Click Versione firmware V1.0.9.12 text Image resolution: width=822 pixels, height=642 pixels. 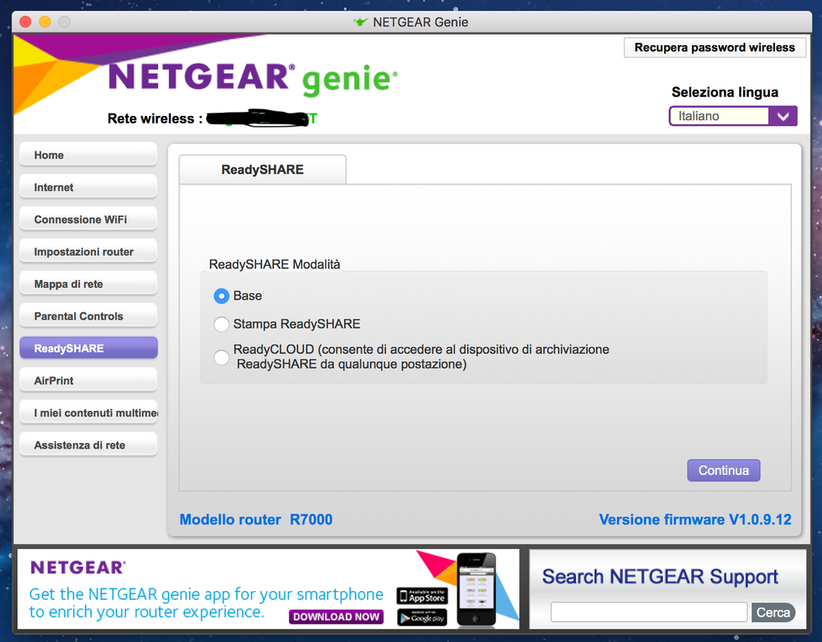pyautogui.click(x=695, y=519)
